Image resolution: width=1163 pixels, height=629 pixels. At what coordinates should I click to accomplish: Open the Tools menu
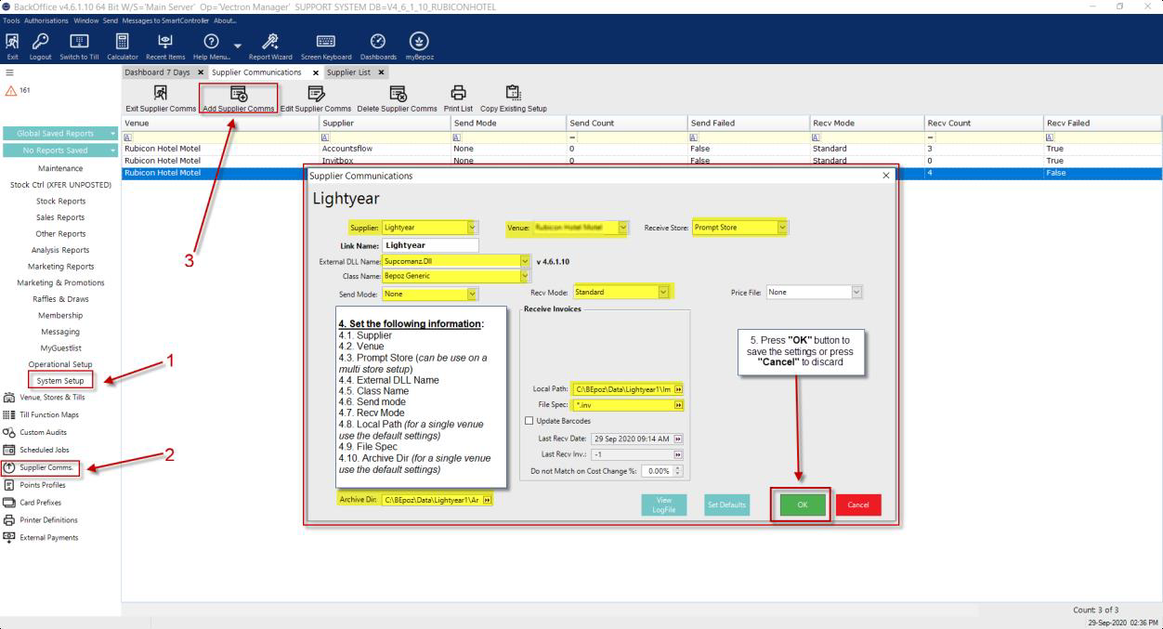pos(11,20)
